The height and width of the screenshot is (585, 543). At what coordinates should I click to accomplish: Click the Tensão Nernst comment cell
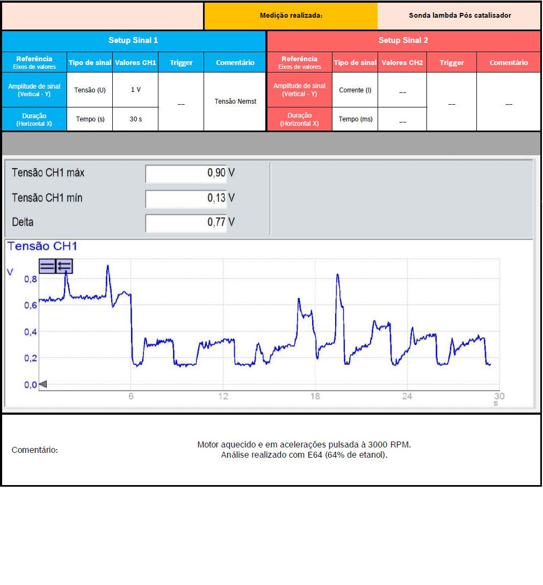[x=235, y=102]
